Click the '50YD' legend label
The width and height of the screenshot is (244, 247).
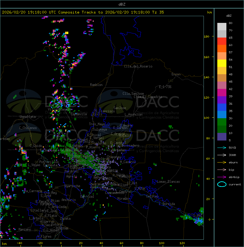(x=232, y=148)
